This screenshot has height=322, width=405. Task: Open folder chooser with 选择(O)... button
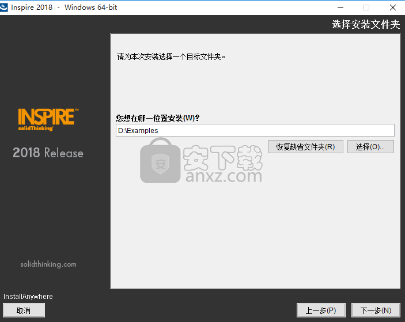pos(370,147)
